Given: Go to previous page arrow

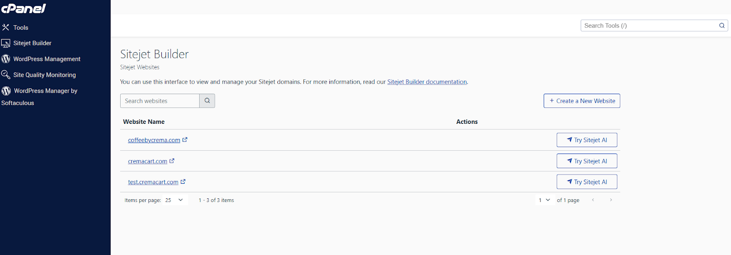Looking at the screenshot, I should [x=593, y=200].
